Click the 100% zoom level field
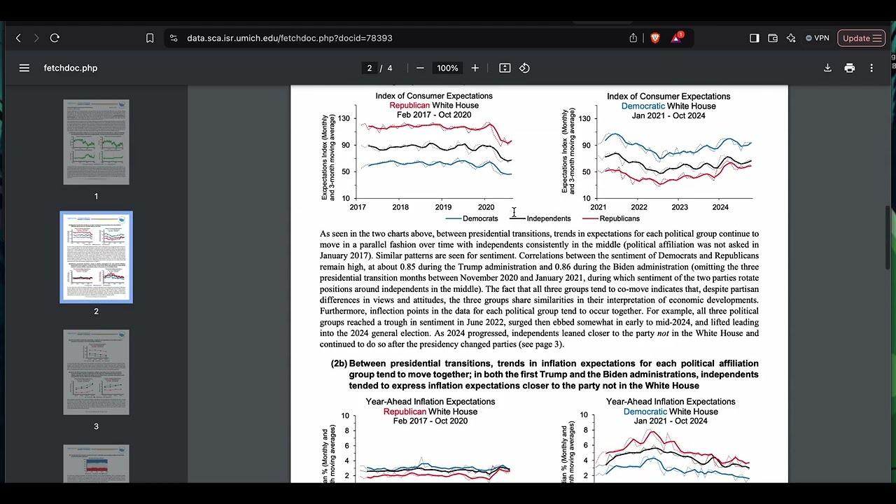Image resolution: width=896 pixels, height=504 pixels. point(447,68)
